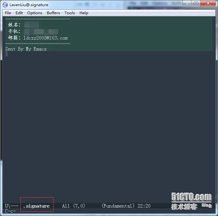Image resolution: width=218 pixels, height=216 pixels.
Task: Click the Emacs icon in title bar
Action: pyautogui.click(x=5, y=5)
